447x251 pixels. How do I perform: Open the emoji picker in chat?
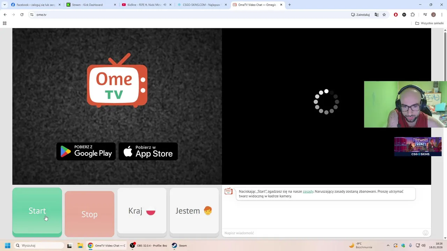tap(425, 233)
